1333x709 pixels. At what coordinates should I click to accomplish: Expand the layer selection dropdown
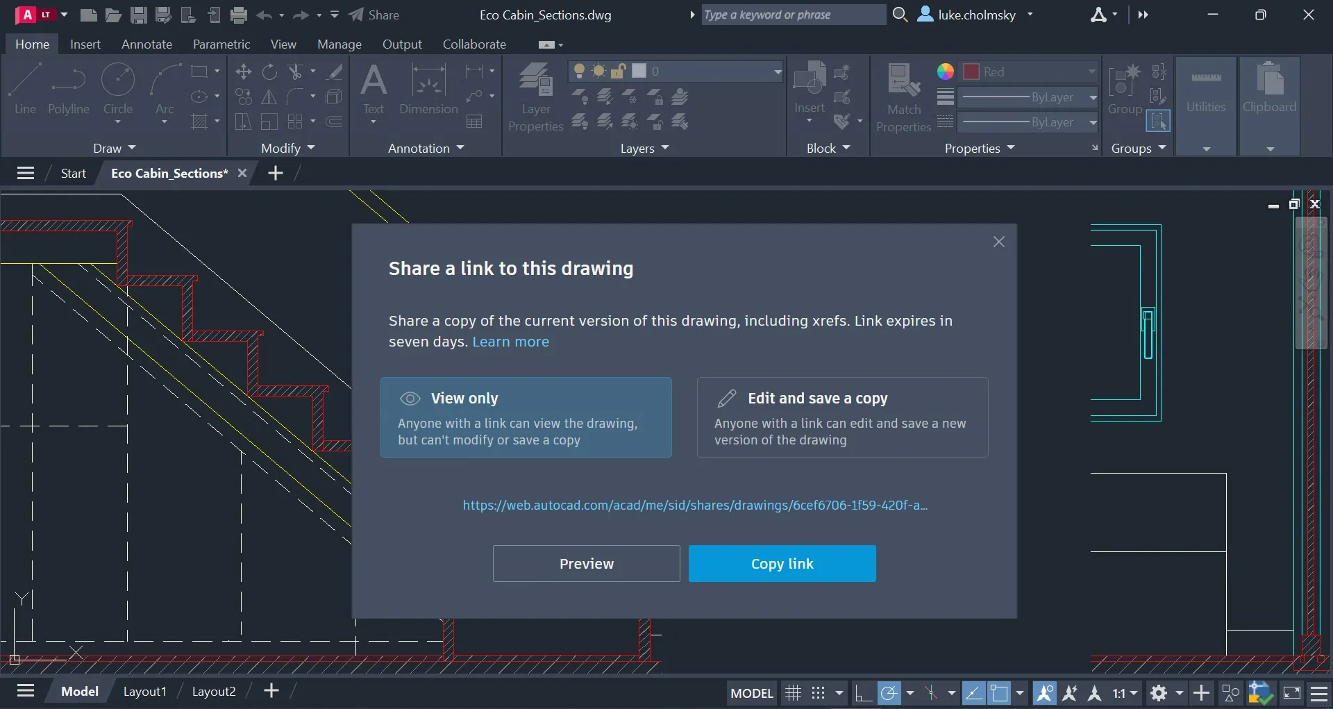pyautogui.click(x=777, y=72)
